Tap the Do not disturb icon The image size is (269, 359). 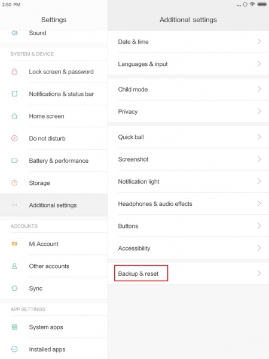pyautogui.click(x=14, y=138)
